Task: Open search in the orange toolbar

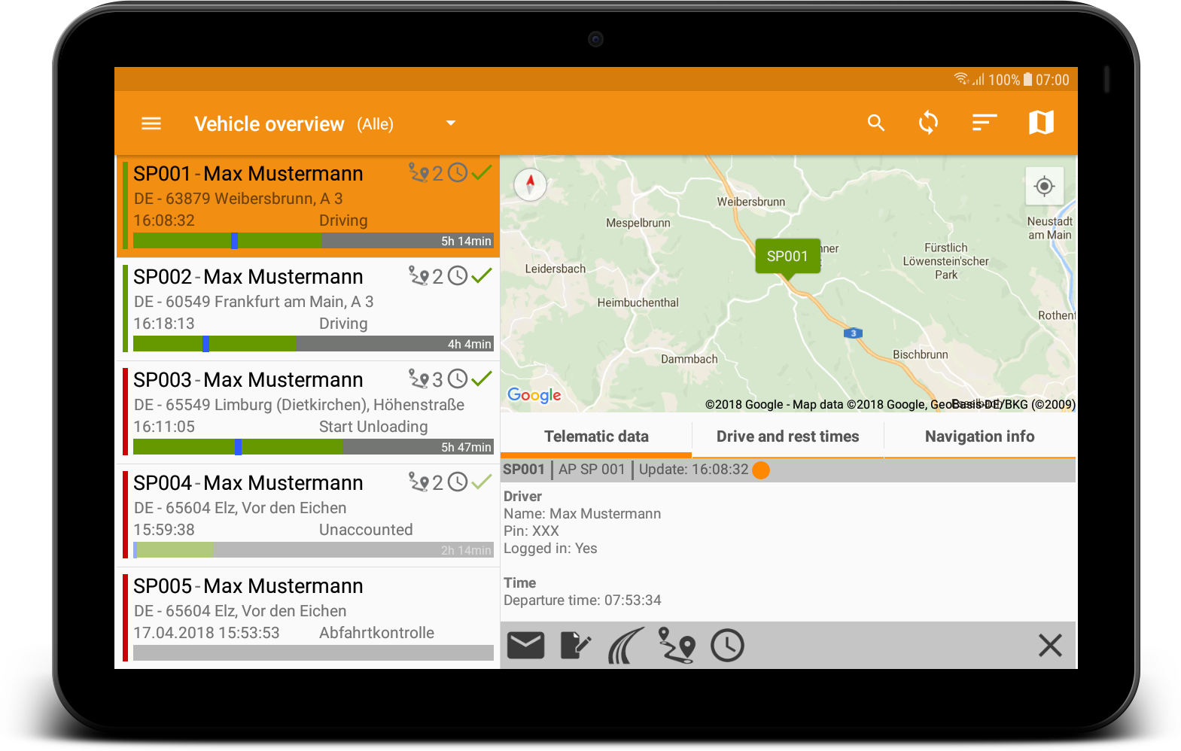Action: pos(875,123)
